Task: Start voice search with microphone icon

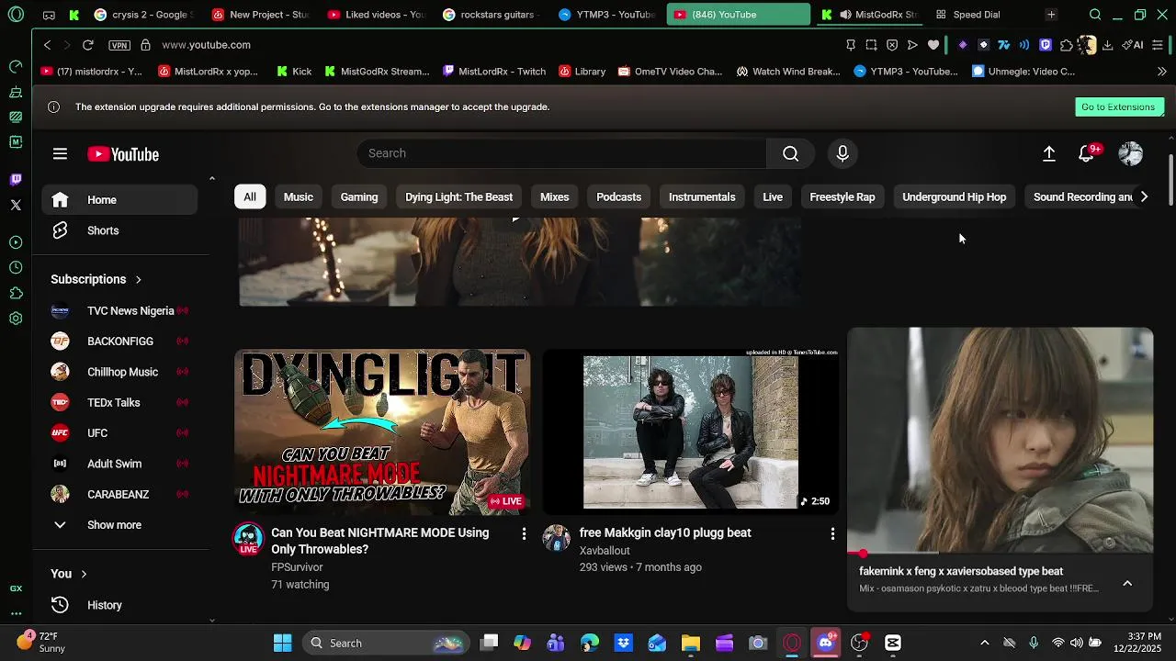Action: point(842,153)
